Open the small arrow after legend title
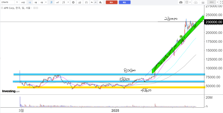Viewport: 223px width, 113px height. pos(32,8)
